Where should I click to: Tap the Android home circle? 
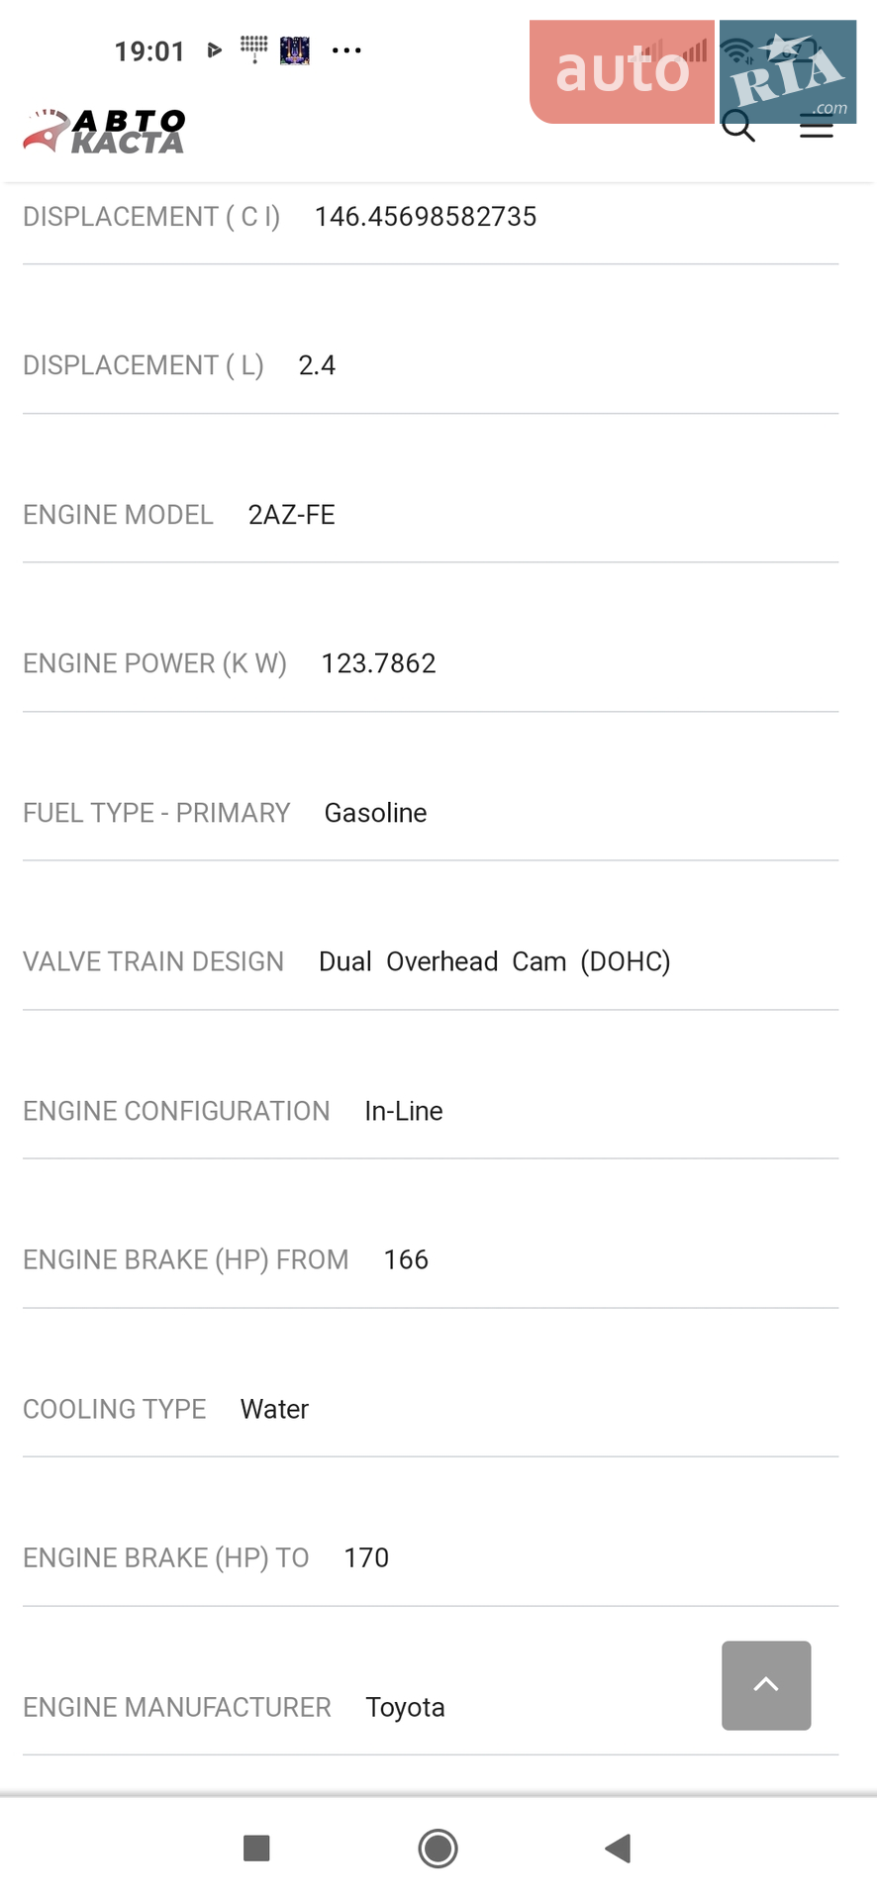click(438, 1848)
